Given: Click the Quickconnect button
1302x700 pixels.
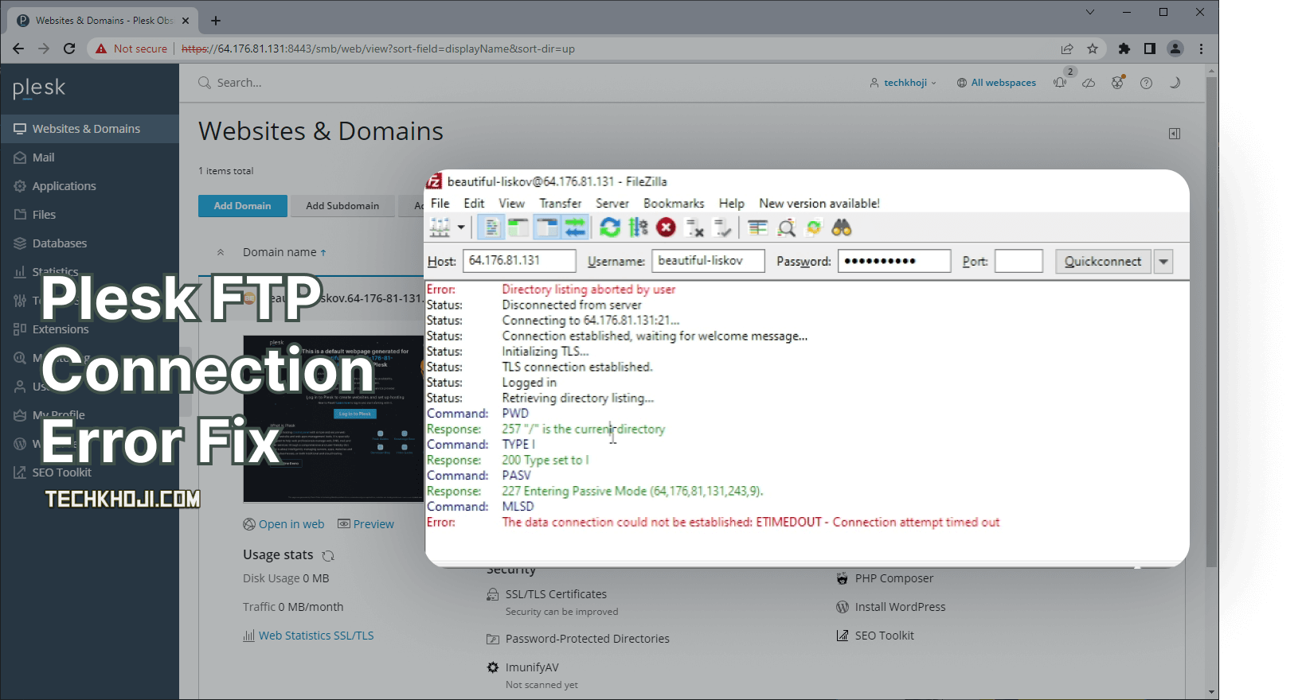Looking at the screenshot, I should (1103, 261).
